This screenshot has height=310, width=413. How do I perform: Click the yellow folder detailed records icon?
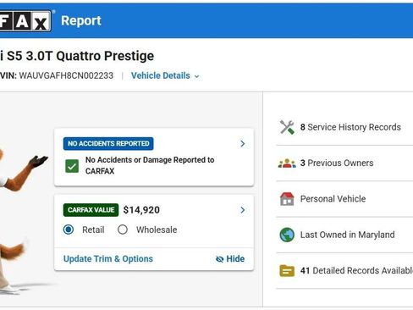(x=287, y=270)
